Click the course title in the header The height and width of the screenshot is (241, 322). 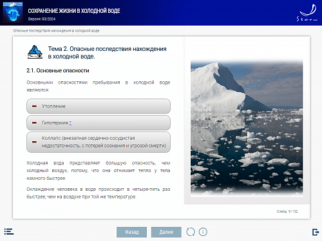(x=74, y=11)
